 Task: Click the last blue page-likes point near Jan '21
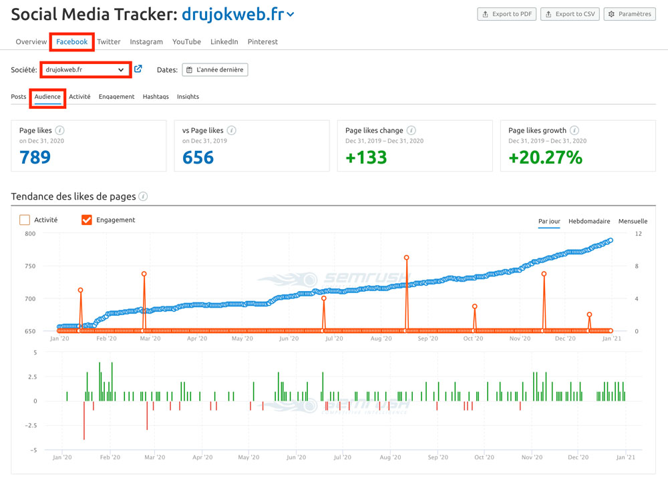pyautogui.click(x=611, y=240)
